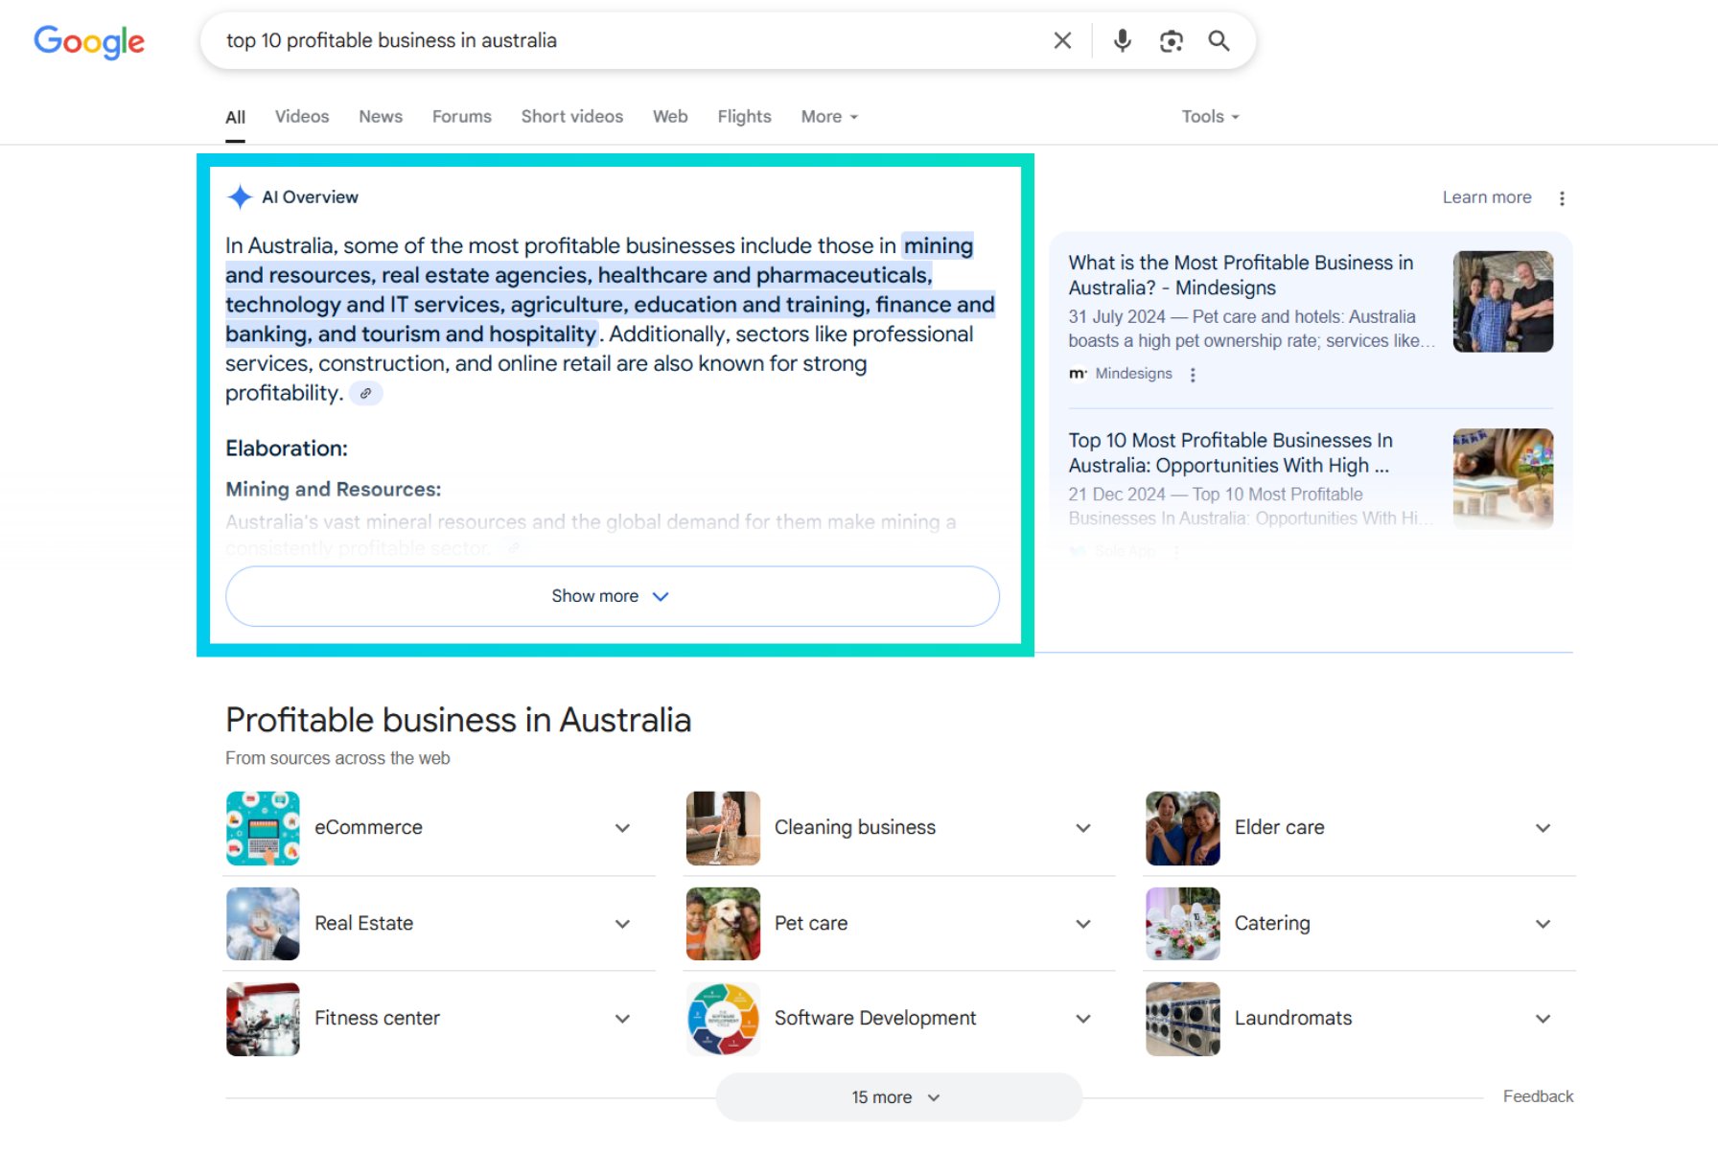Screen dimensions: 1718x1152
Task: Switch to the News tab
Action: (380, 116)
